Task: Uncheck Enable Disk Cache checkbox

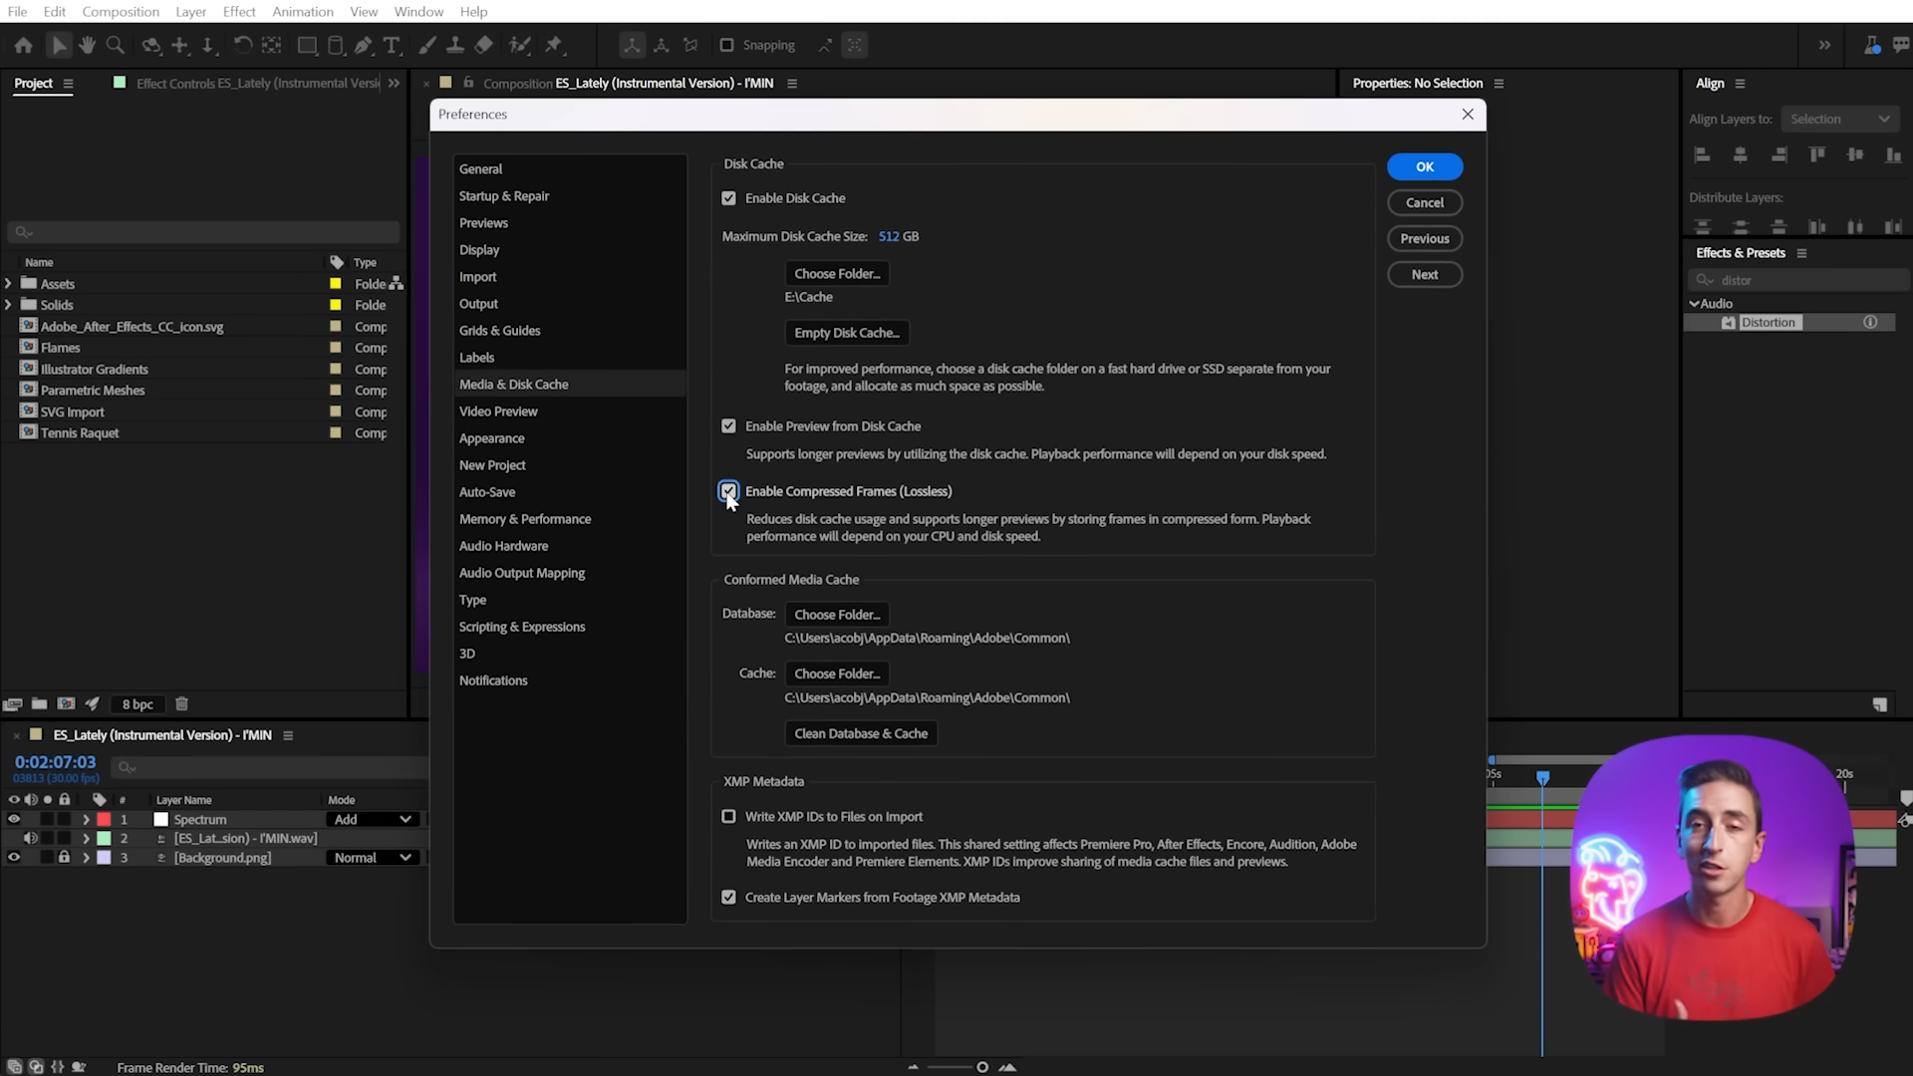Action: [x=729, y=198]
